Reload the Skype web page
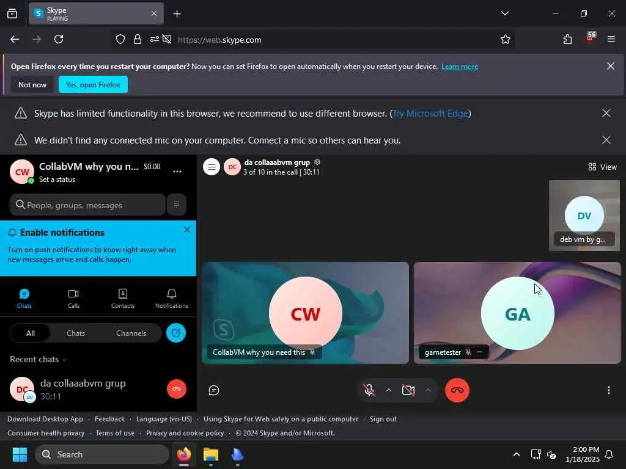Image resolution: width=626 pixels, height=469 pixels. point(59,39)
